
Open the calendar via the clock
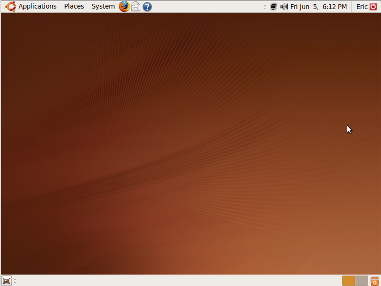318,7
